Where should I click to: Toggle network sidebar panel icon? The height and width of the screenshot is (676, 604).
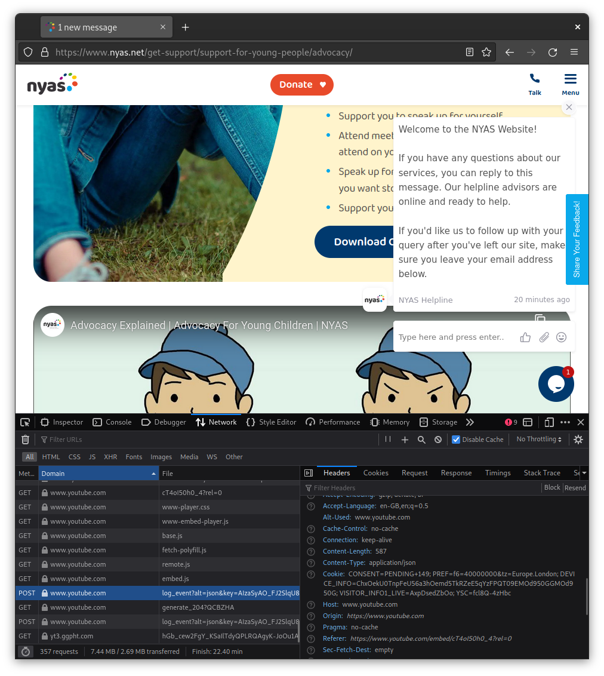coord(309,473)
